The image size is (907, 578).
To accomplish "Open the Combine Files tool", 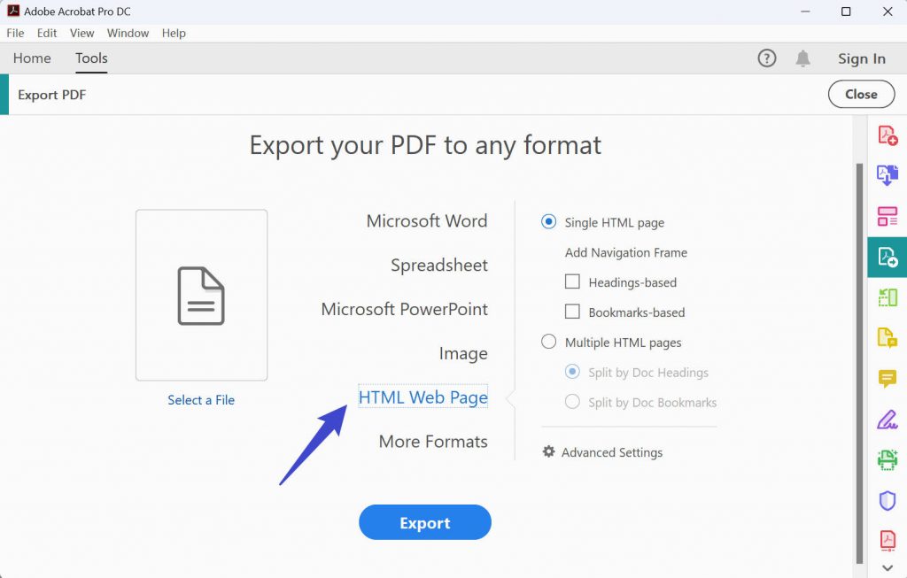I will tap(888, 175).
